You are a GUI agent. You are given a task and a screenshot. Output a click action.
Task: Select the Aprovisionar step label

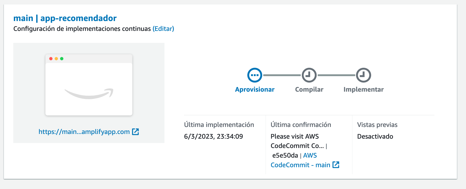click(x=255, y=90)
